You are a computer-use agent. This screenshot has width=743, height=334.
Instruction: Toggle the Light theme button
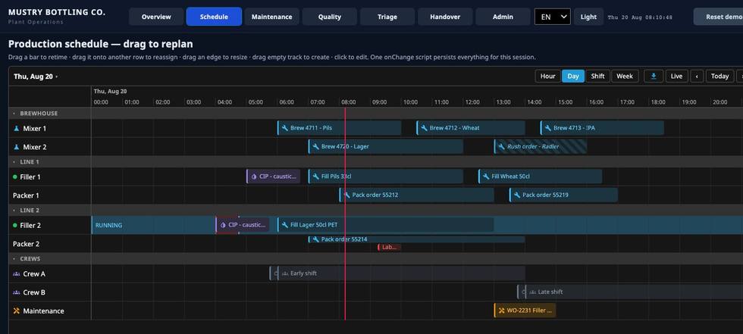pyautogui.click(x=588, y=17)
